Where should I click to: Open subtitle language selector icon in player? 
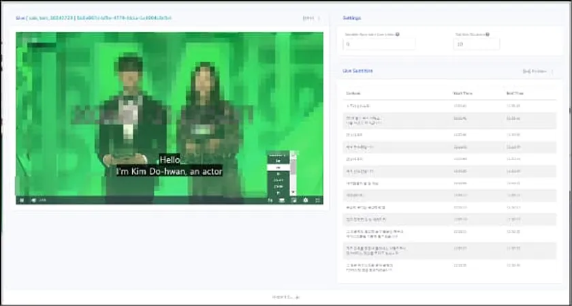(270, 200)
